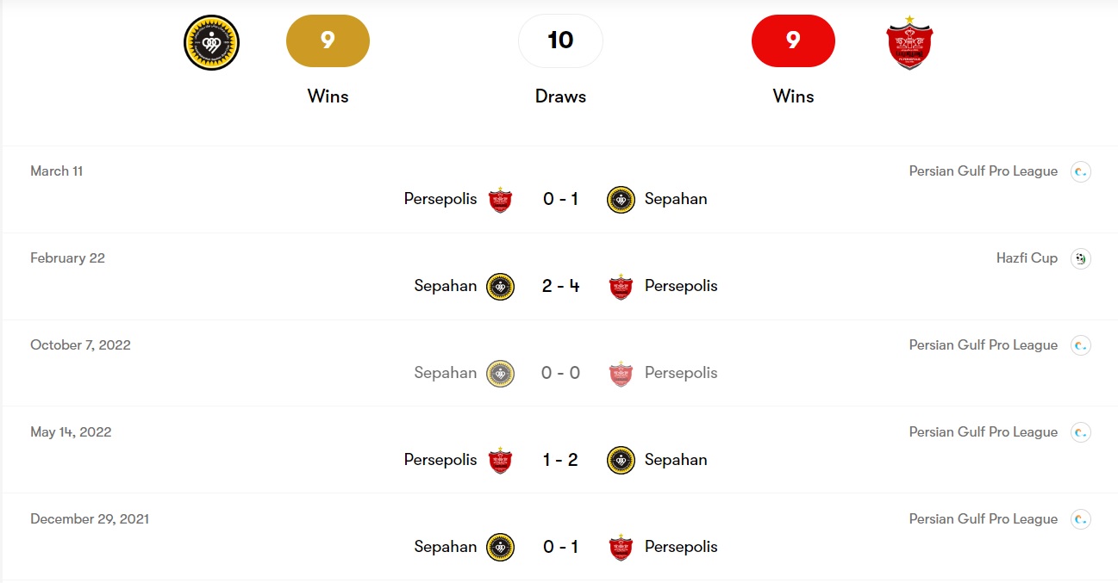Select the gold 9 wins badge
Viewport: 1118px width, 583px height.
[x=328, y=40]
